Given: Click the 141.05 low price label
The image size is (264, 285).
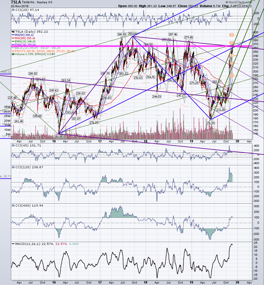Looking at the screenshot, I should [59, 137].
